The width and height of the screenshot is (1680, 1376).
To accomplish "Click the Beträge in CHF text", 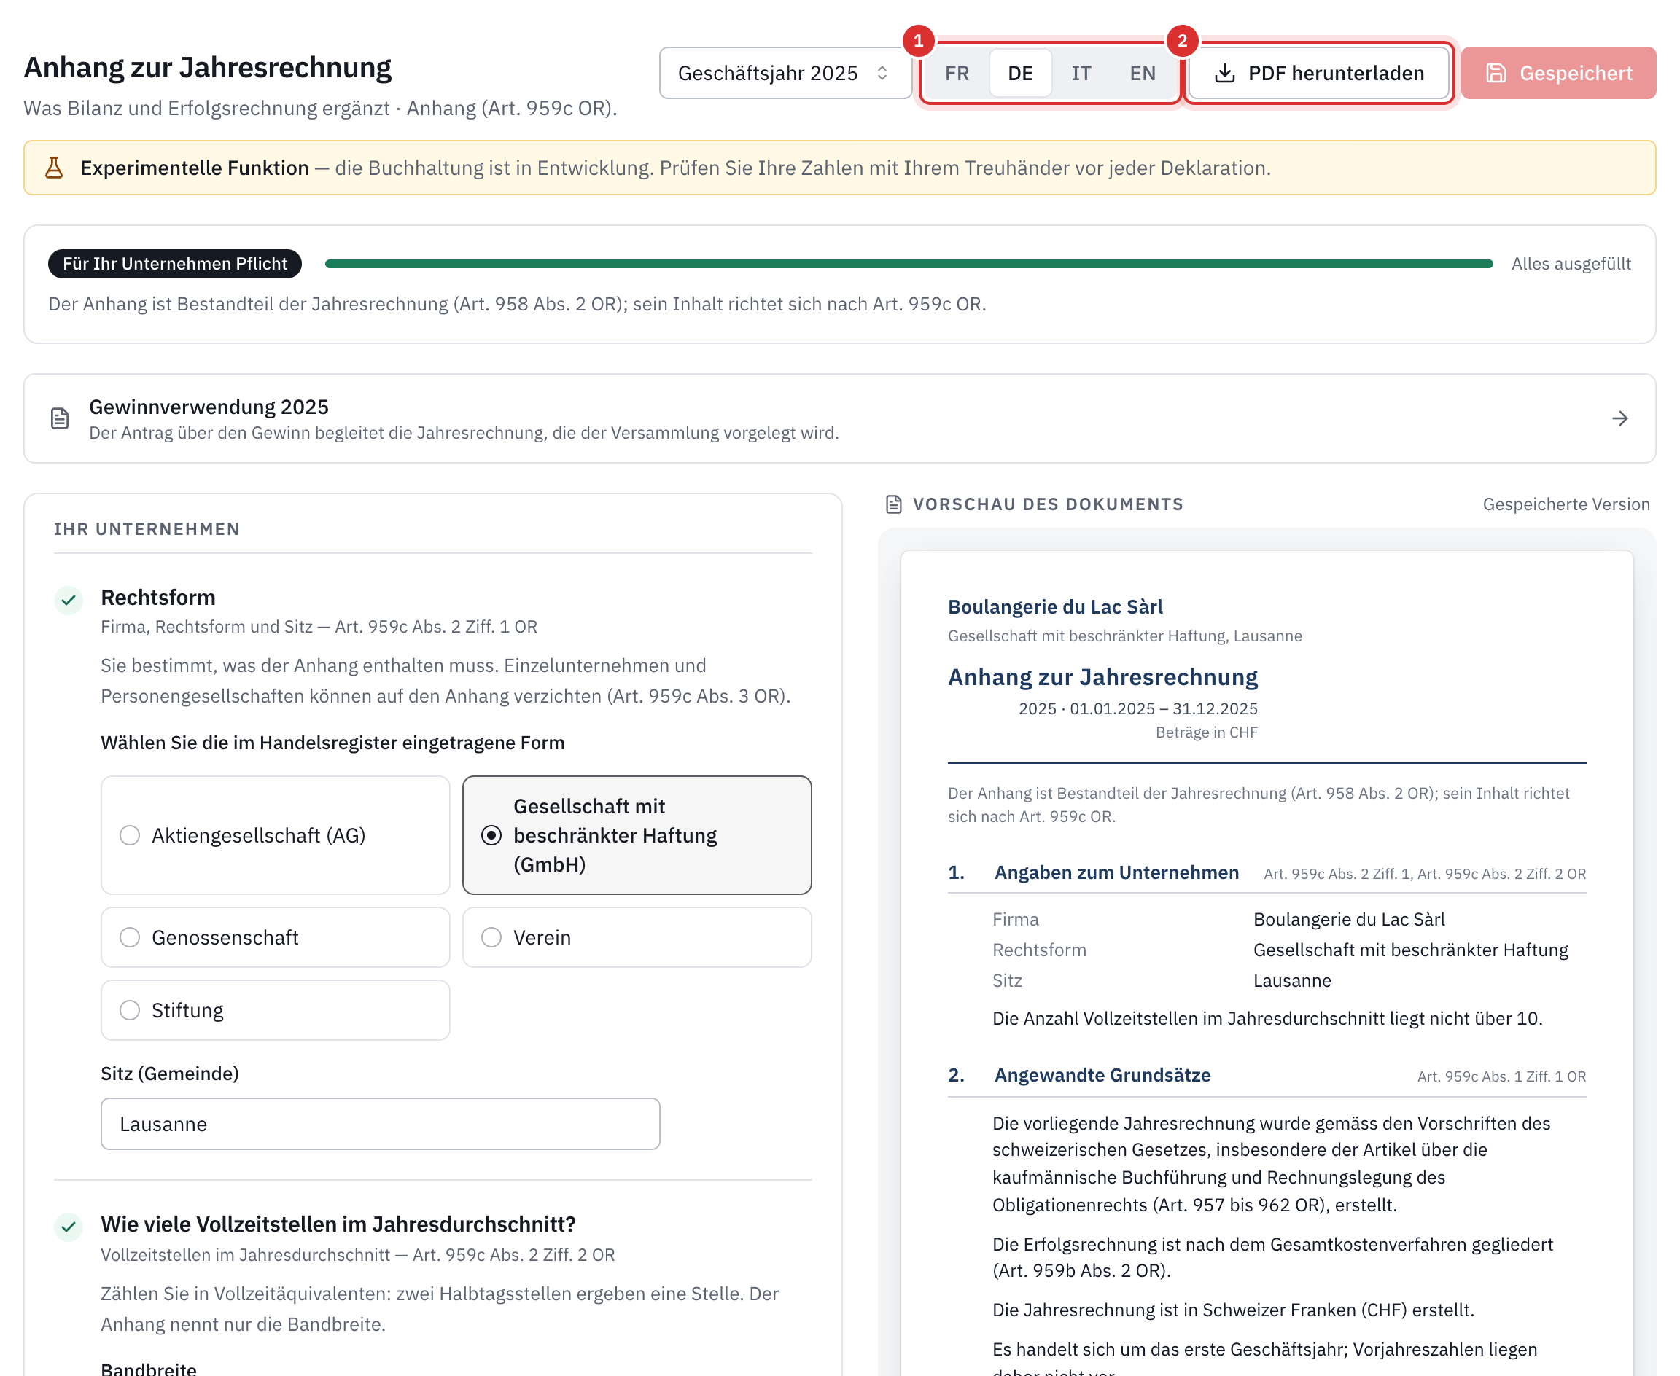I will tap(1206, 732).
